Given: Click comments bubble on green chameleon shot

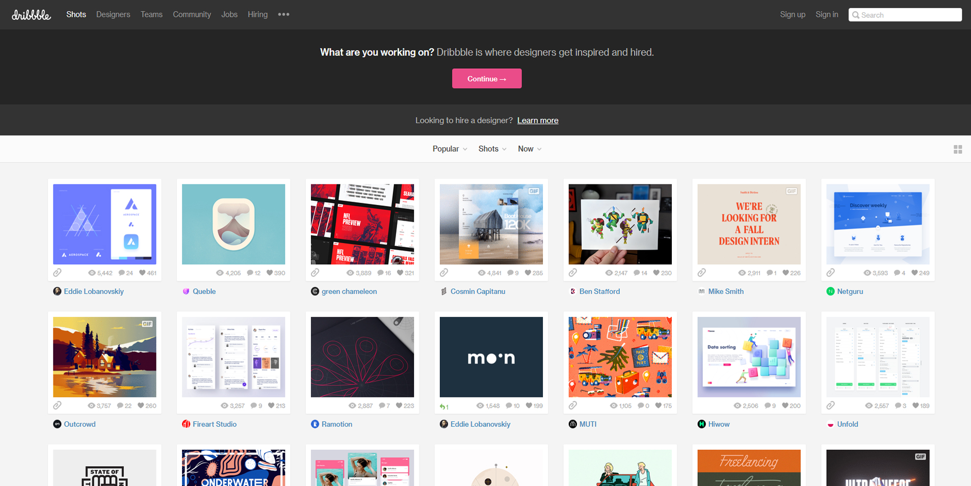Looking at the screenshot, I should pos(380,273).
